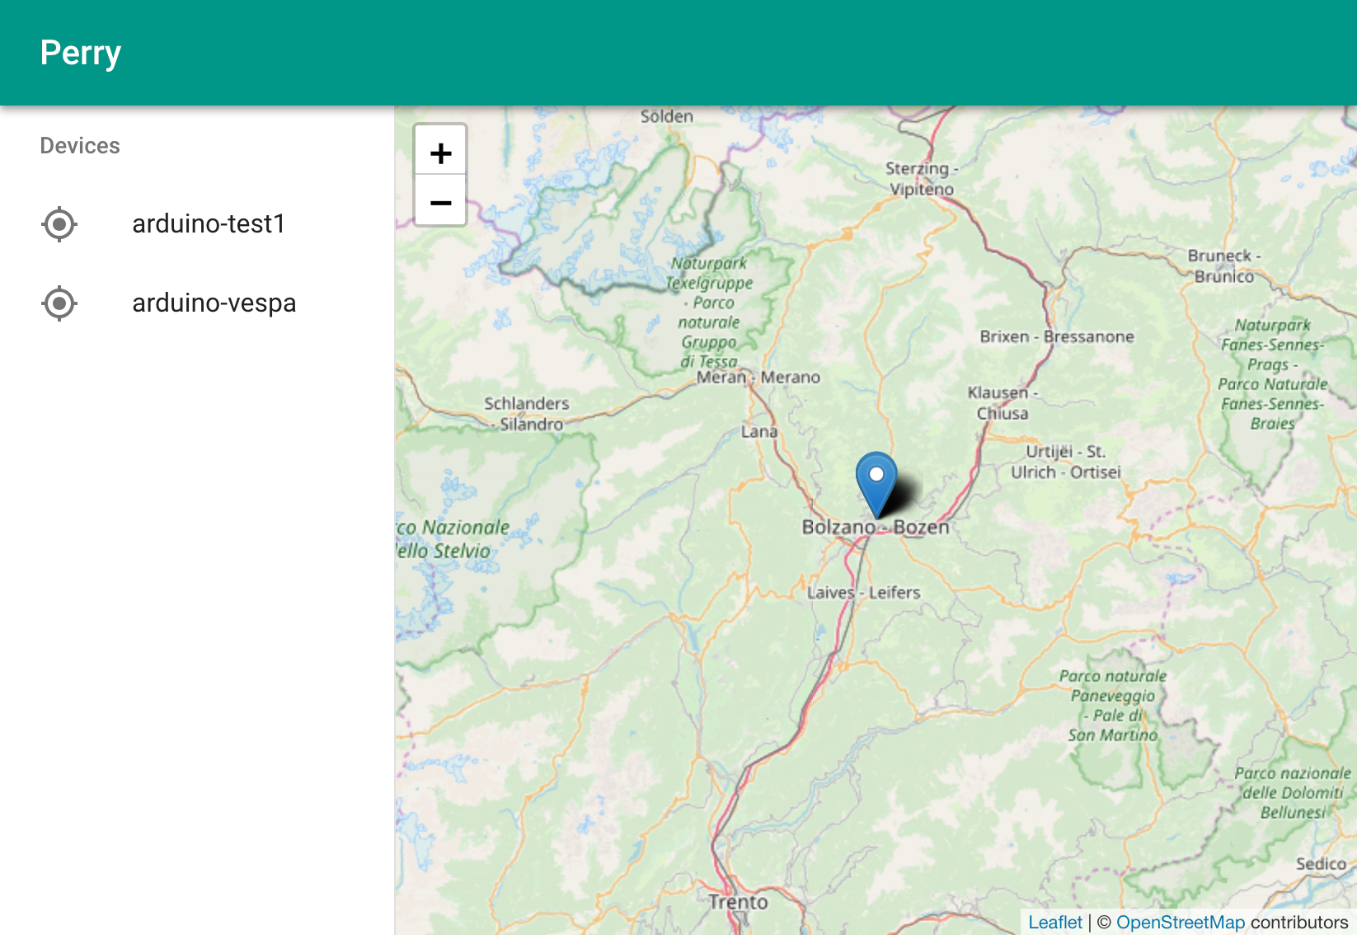The image size is (1357, 935).
Task: Click the Sterzing - Vipiteno map label
Action: (x=921, y=178)
